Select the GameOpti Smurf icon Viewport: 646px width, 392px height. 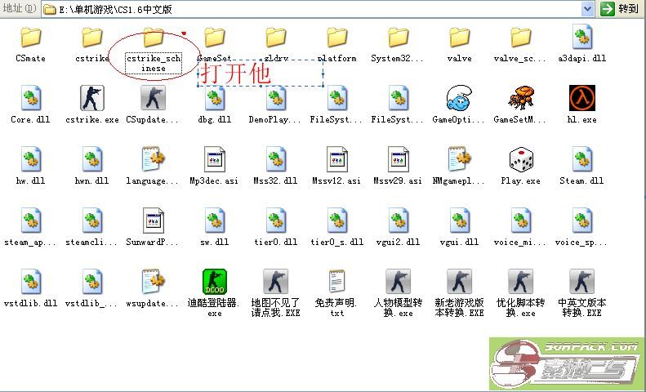click(x=459, y=98)
